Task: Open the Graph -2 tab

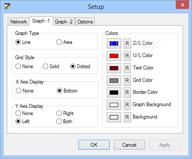Action: [64, 22]
